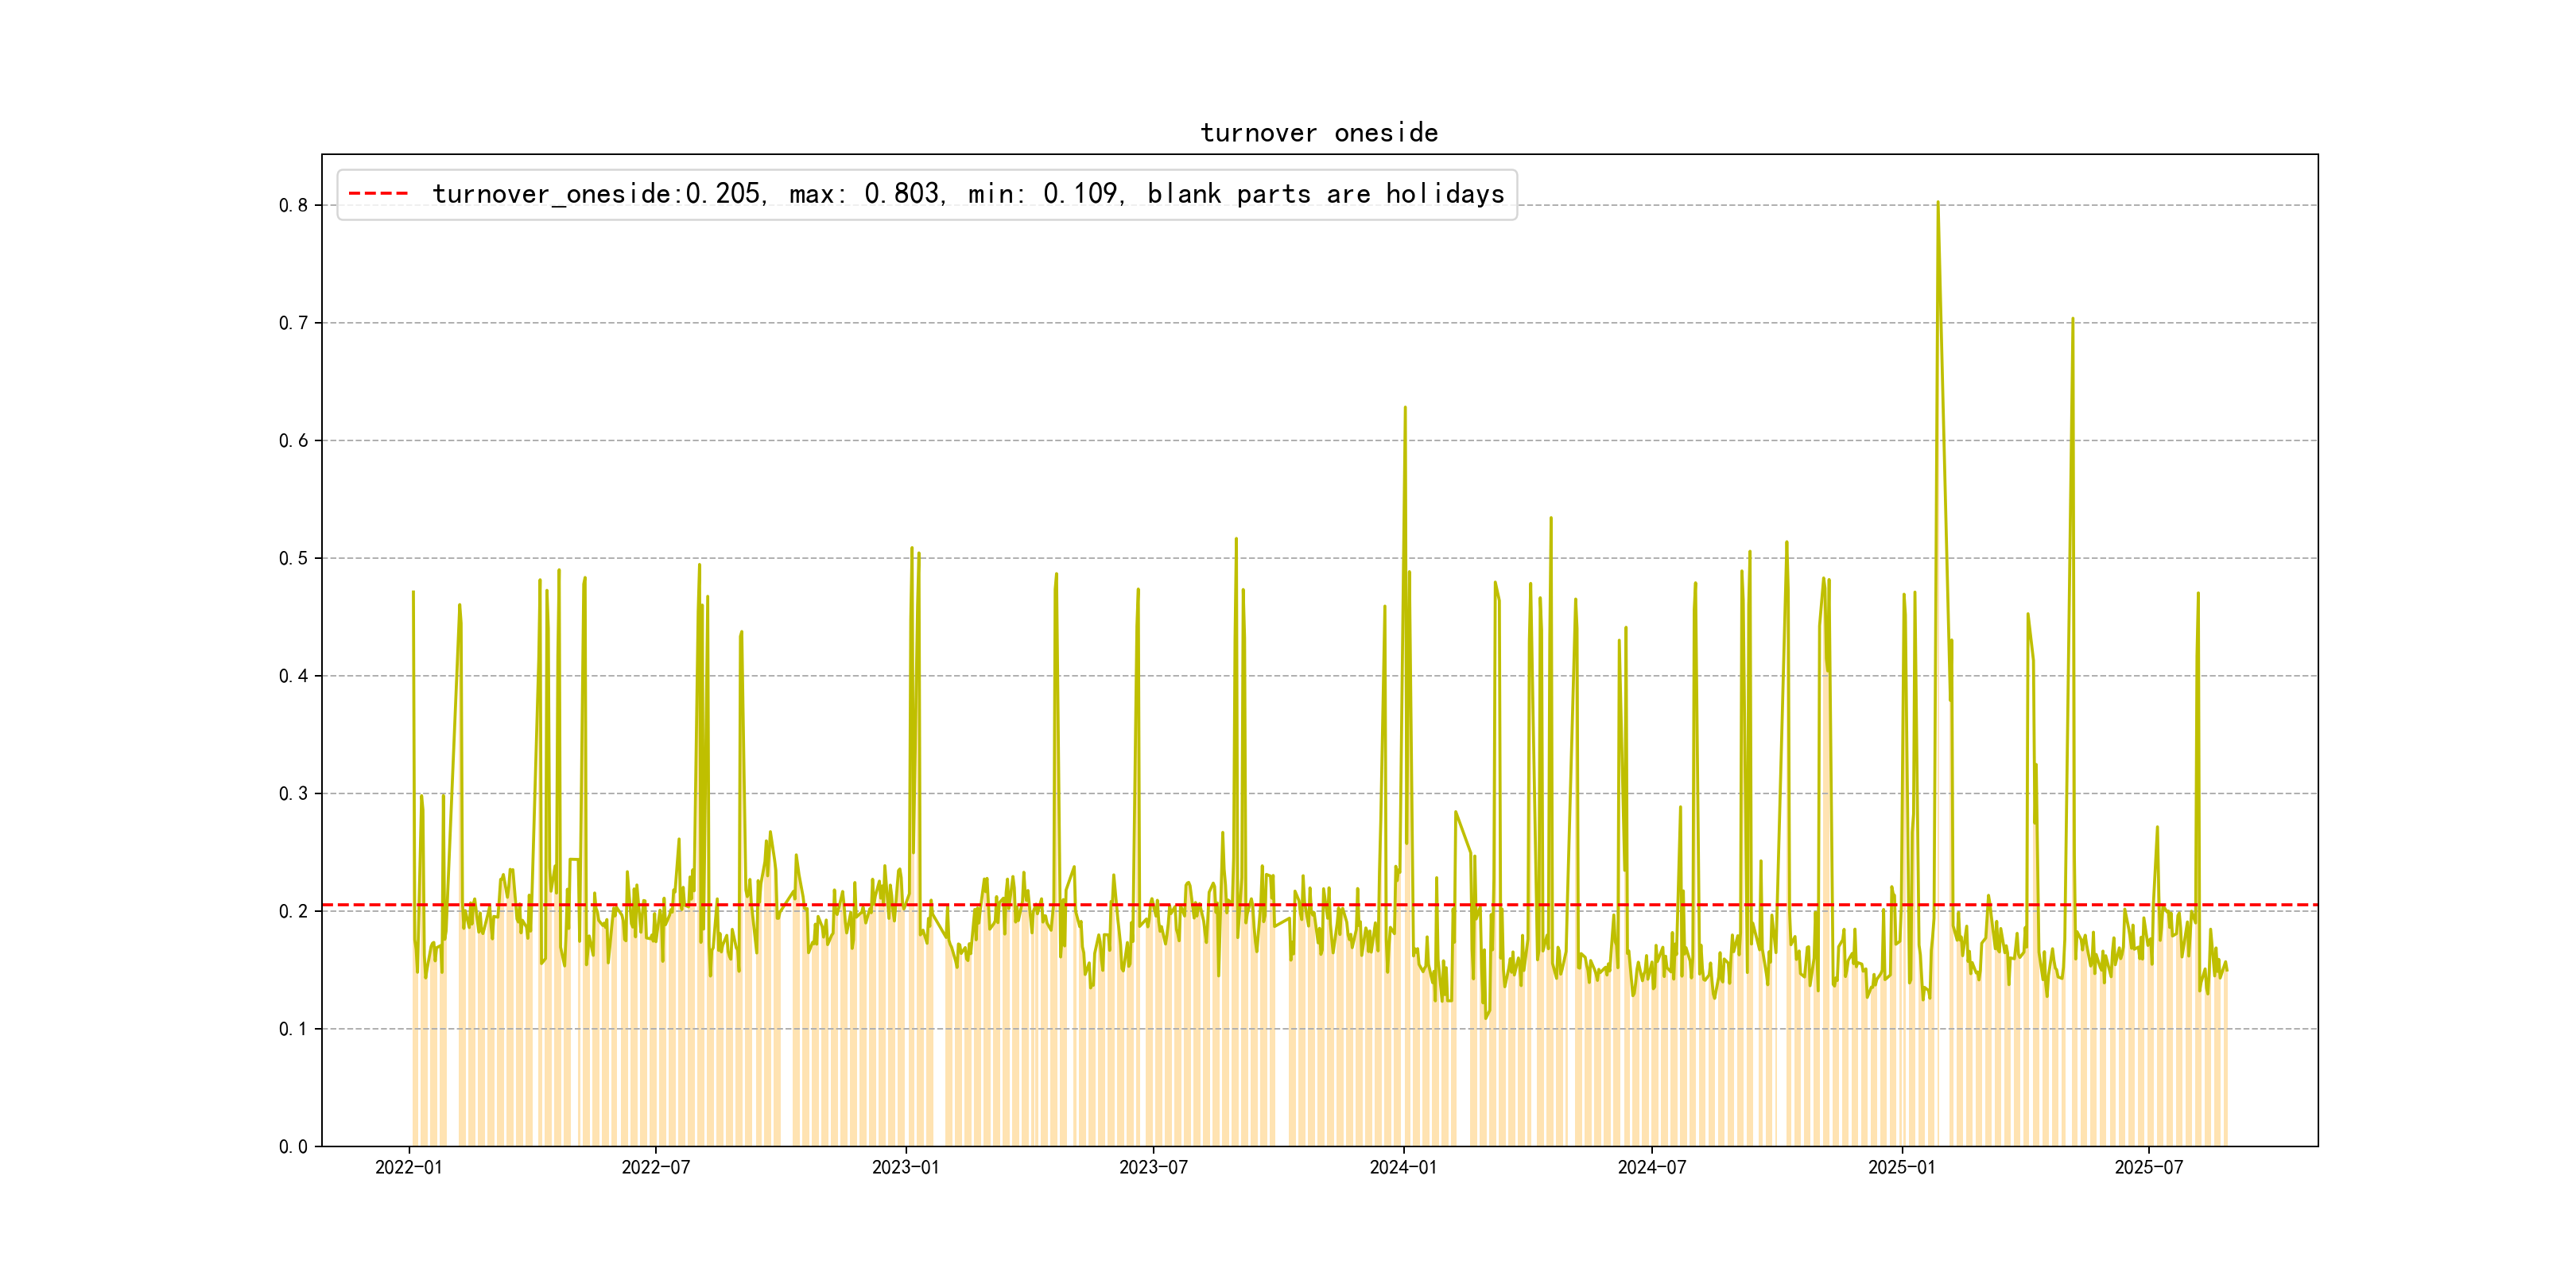The height and width of the screenshot is (1288, 2576).
Task: Select the 2022-01 x-axis label
Action: [408, 1168]
